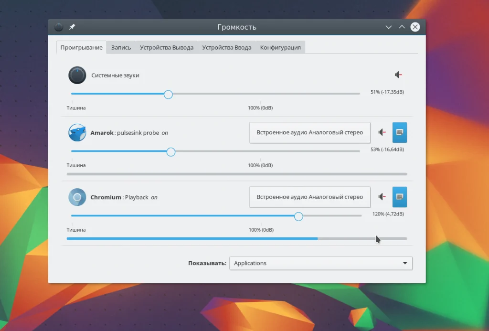Click the blue device button for Amarok
The width and height of the screenshot is (489, 331).
point(400,132)
